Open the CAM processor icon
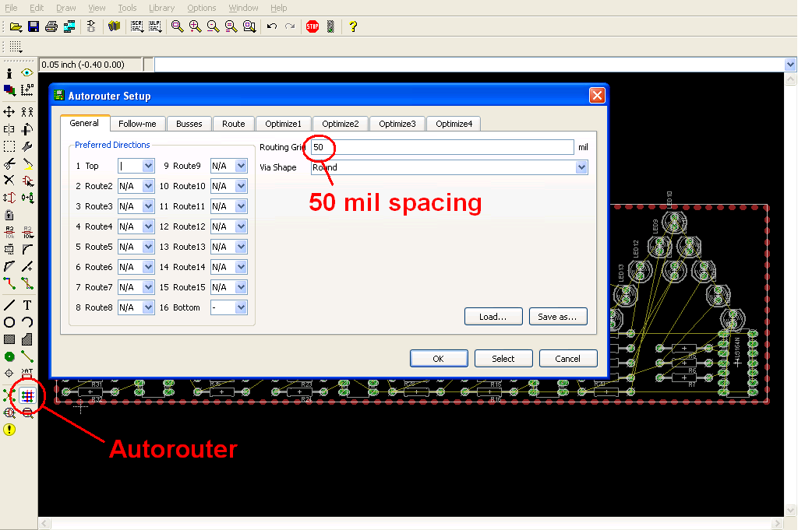This screenshot has height=530, width=798. (69, 26)
